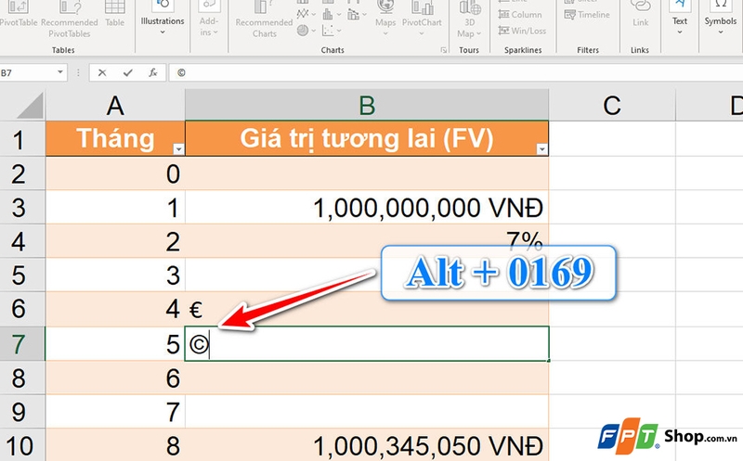Viewport: 743px width, 461px height.
Task: Click Tháng cell with value 5
Action: (x=115, y=343)
